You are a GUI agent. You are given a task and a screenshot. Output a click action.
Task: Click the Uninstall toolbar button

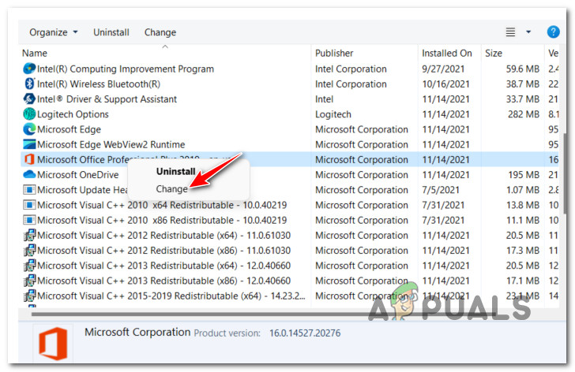111,32
